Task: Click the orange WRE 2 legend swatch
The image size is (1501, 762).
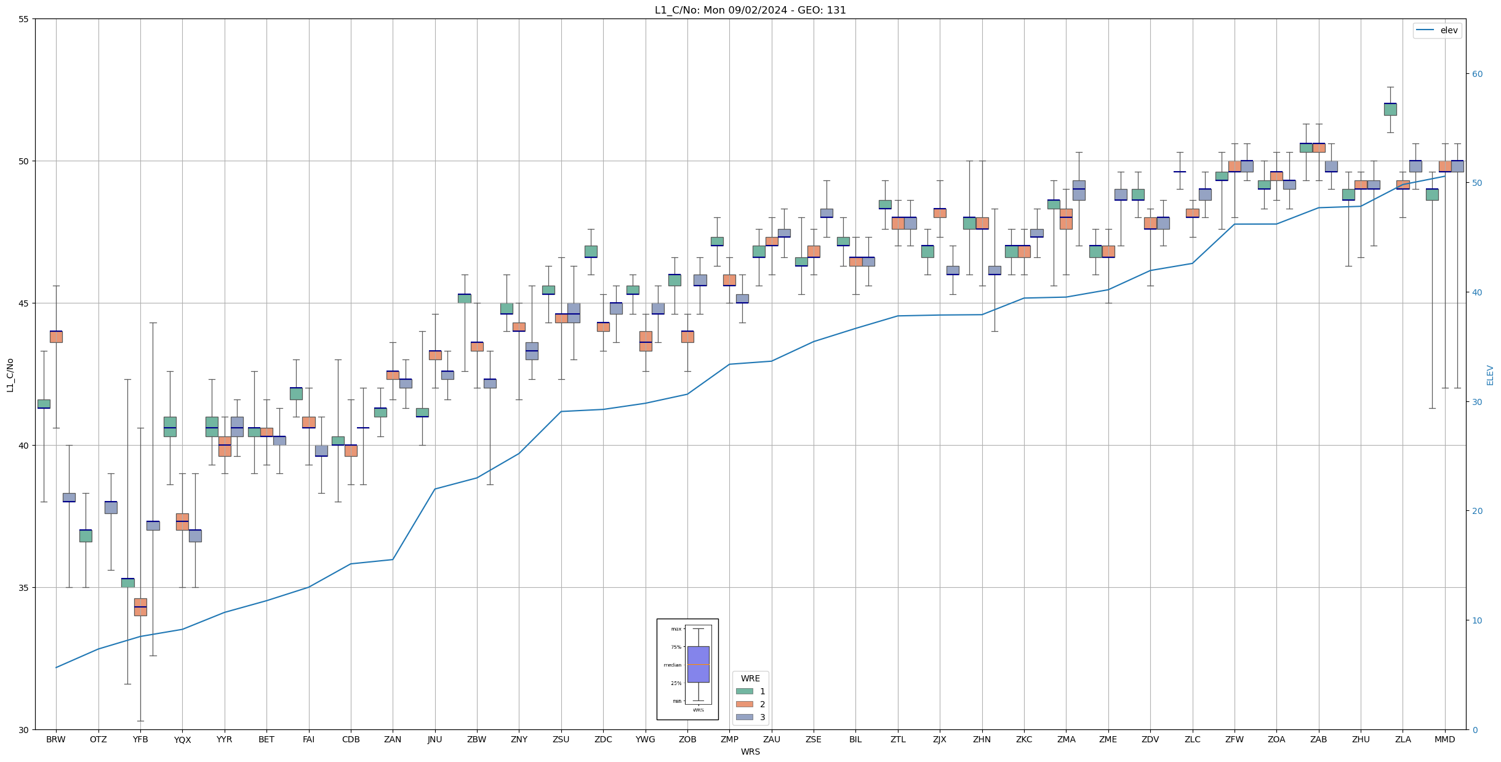Action: (744, 704)
